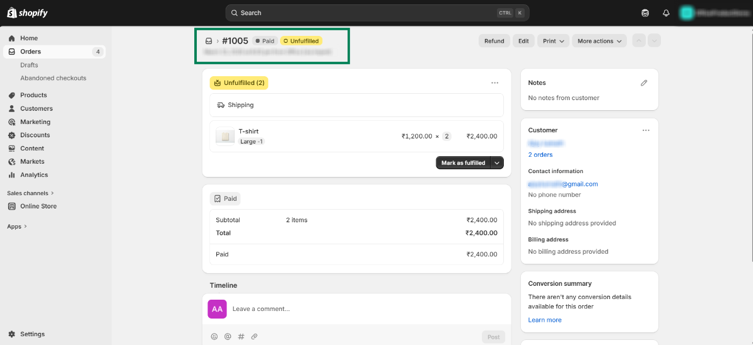Click the pencil icon to edit Notes

point(644,82)
